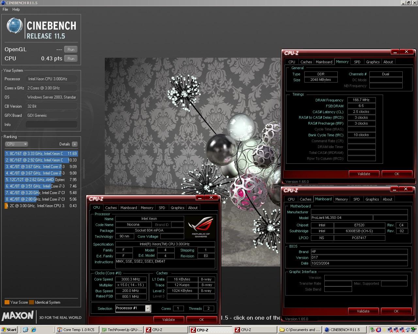The image size is (418, 334).
Task: Click OK in the Mainboard CPU-Z window
Action: point(396,311)
